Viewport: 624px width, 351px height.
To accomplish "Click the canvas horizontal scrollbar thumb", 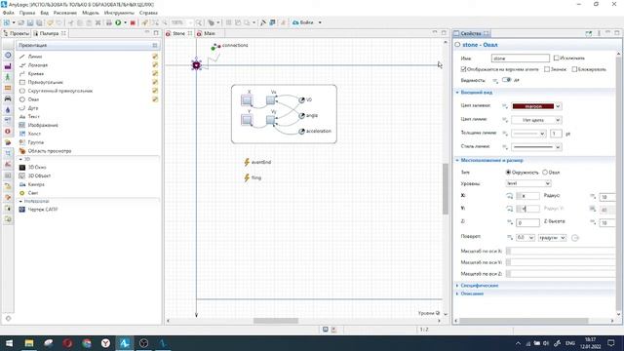I will 276,321.
